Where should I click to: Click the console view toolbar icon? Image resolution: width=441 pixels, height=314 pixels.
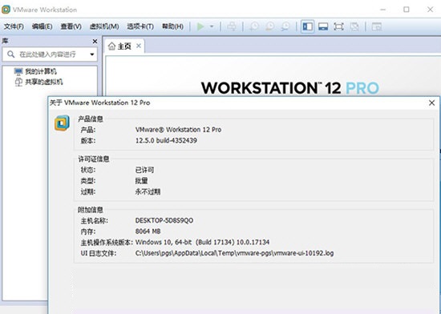376,26
